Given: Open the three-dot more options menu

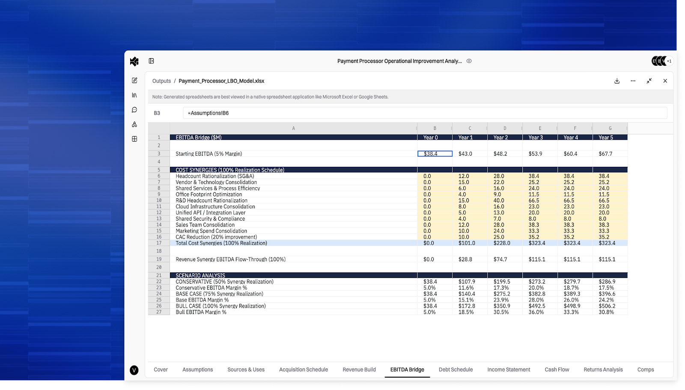Looking at the screenshot, I should tap(633, 81).
